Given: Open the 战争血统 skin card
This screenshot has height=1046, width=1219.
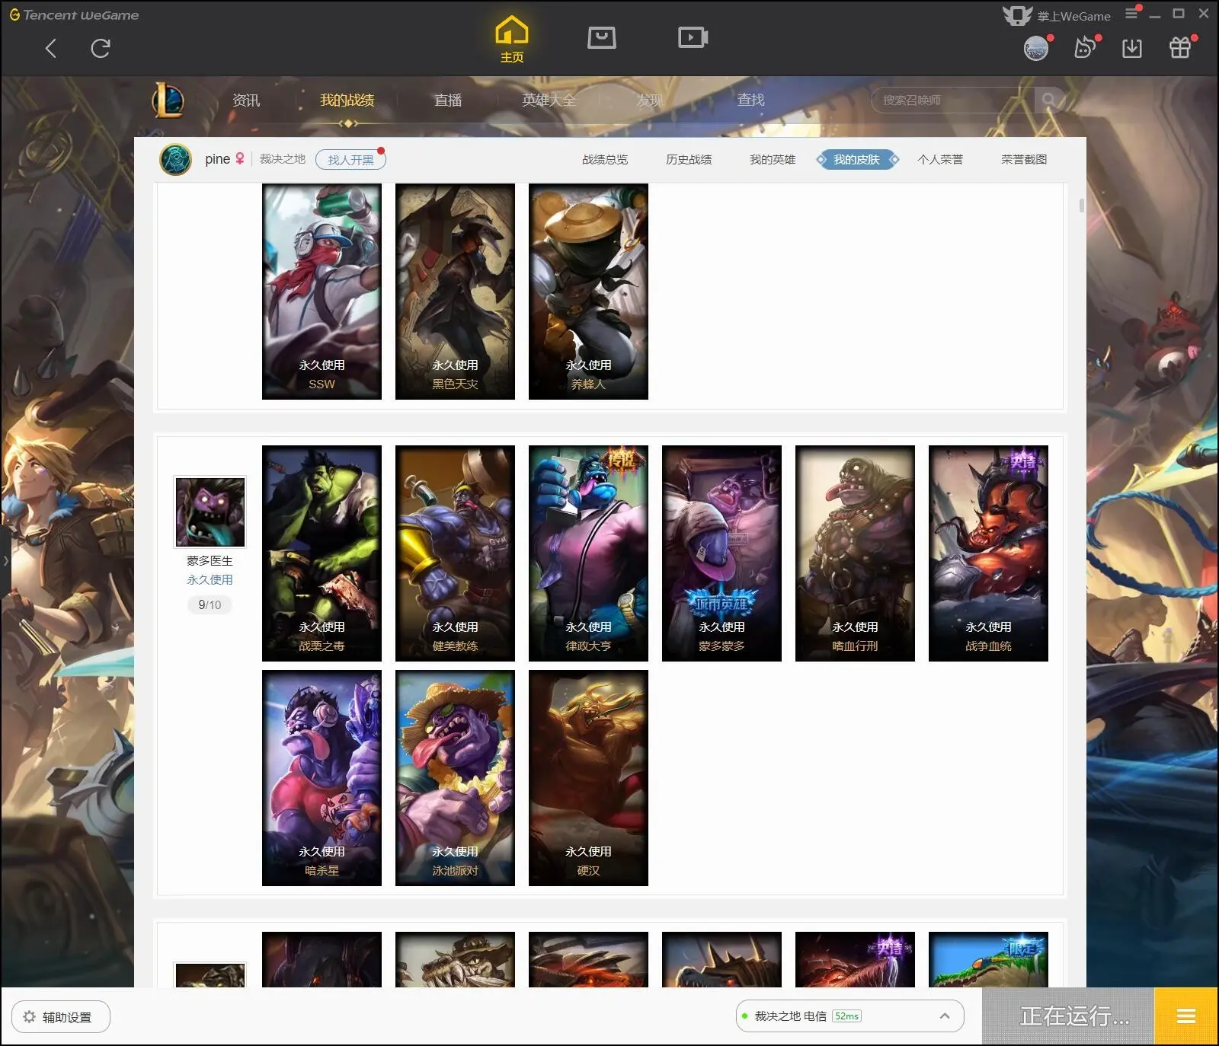Looking at the screenshot, I should coord(988,553).
